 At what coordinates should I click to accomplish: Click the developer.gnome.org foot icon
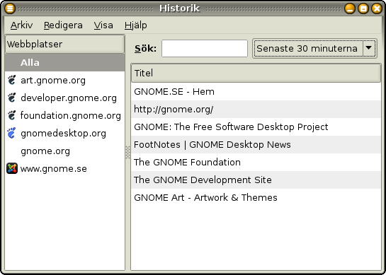pyautogui.click(x=11, y=98)
